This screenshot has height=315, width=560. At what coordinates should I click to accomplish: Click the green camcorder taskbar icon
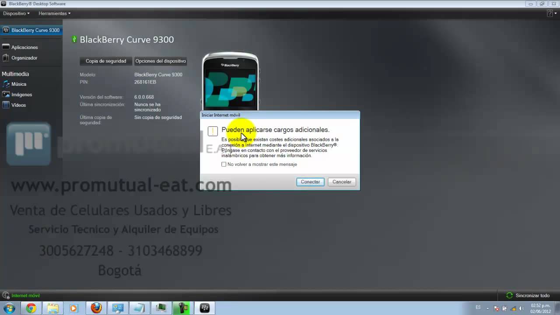coord(183,308)
